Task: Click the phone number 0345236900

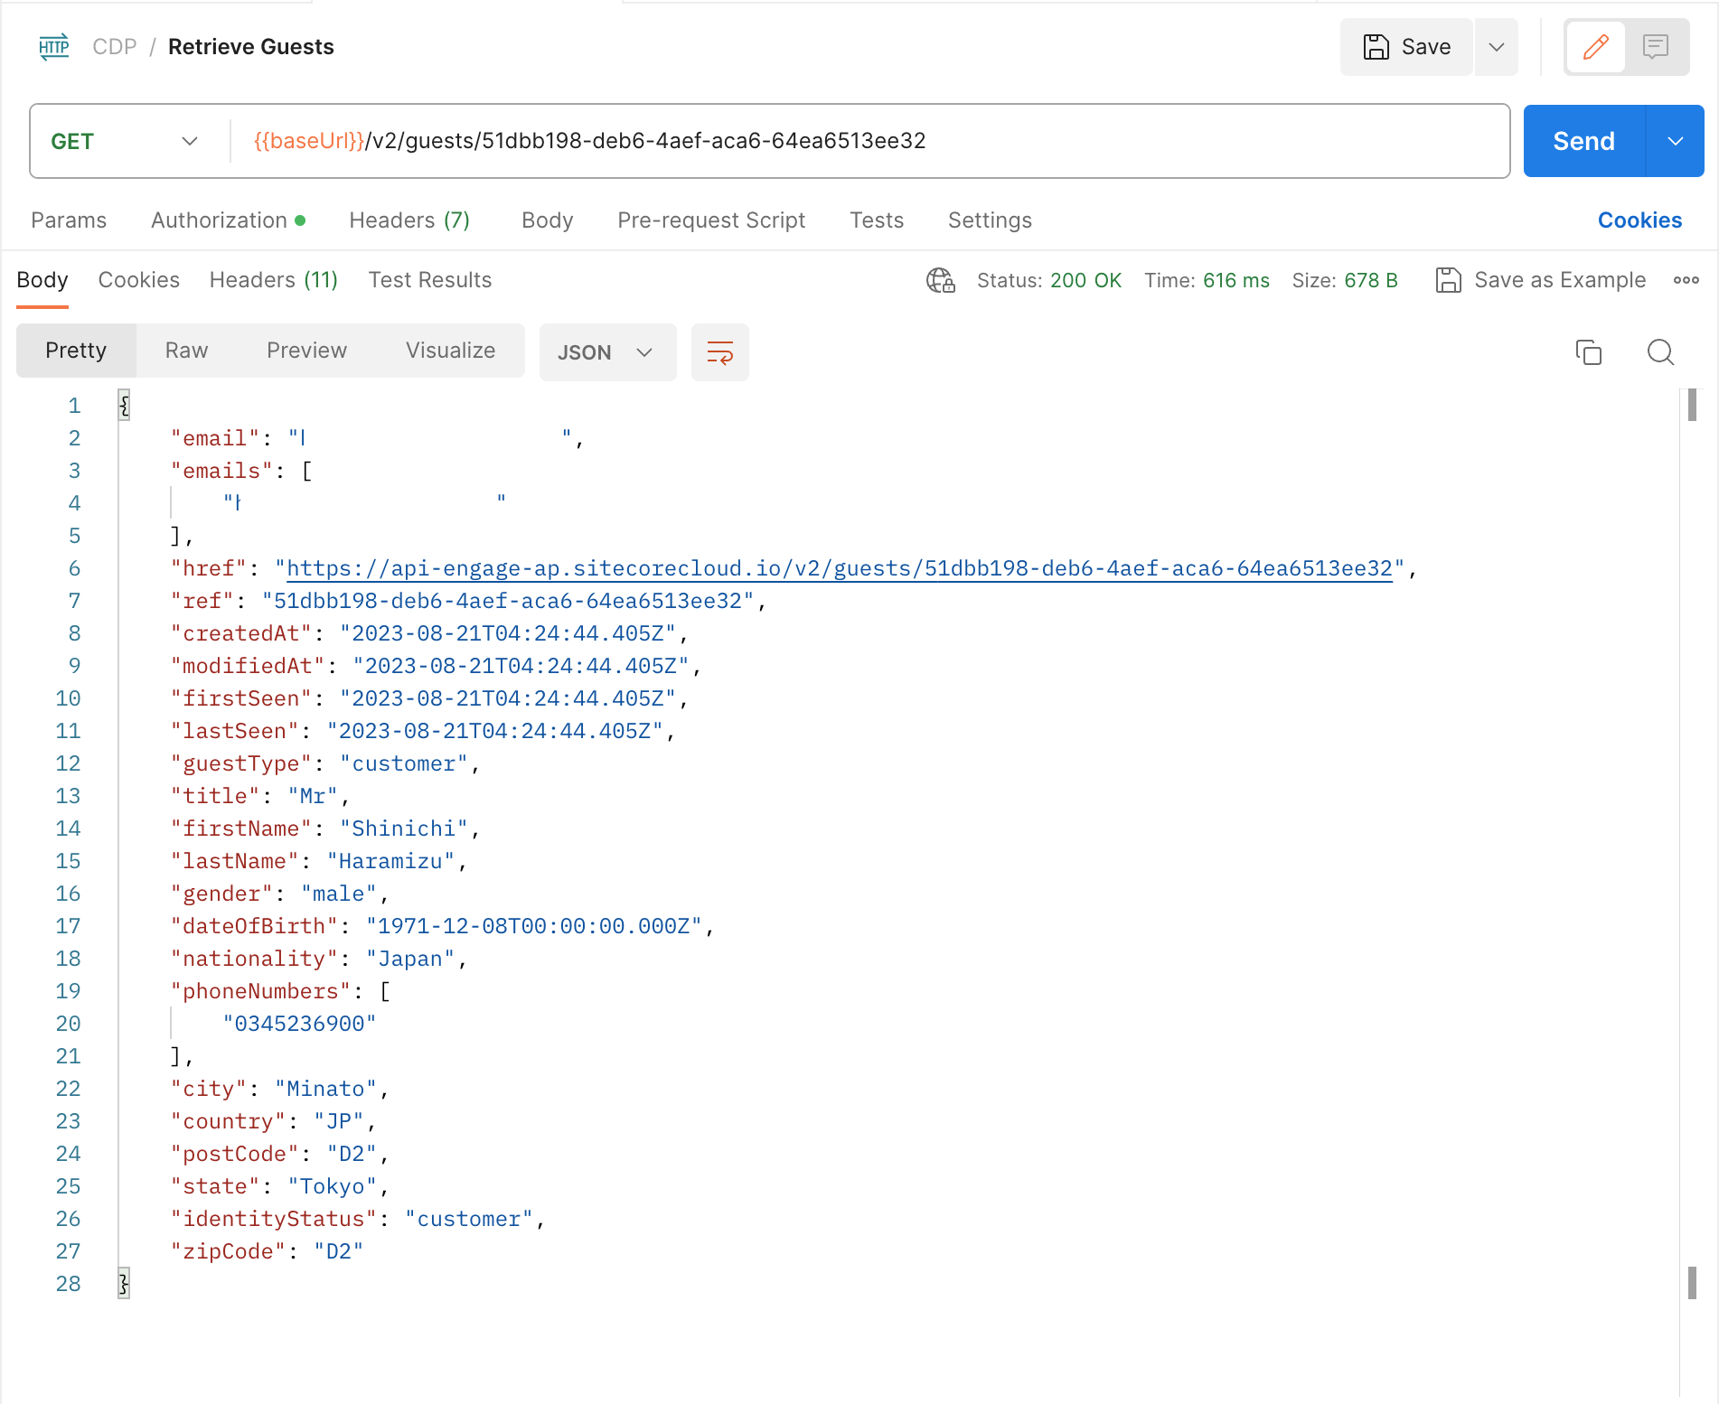Action: (x=299, y=1024)
